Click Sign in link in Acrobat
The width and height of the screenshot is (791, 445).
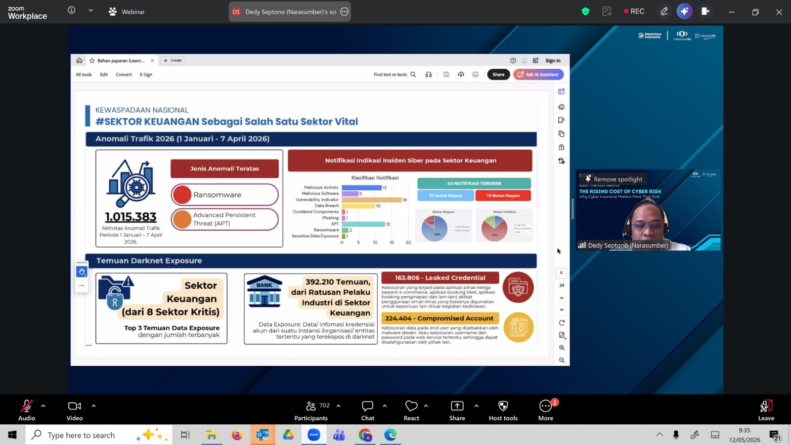click(553, 61)
